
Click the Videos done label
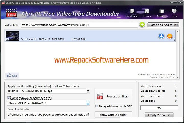pos(148,101)
